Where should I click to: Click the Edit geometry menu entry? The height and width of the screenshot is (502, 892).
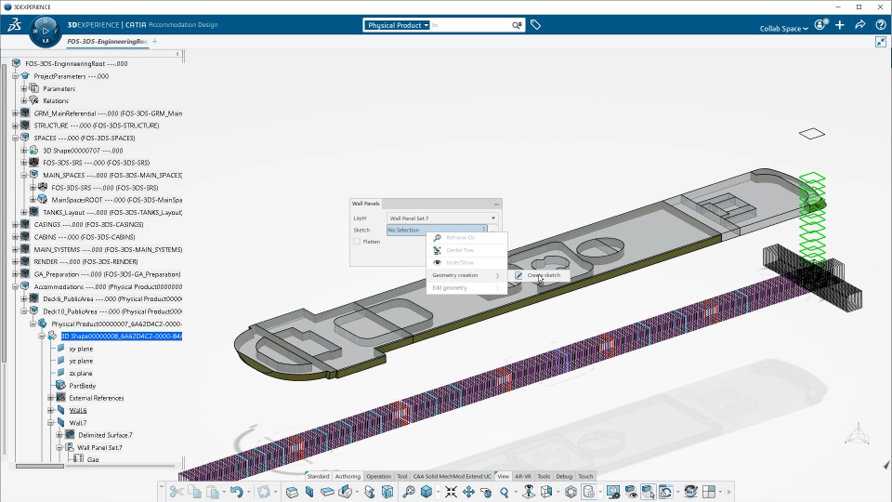(x=466, y=287)
